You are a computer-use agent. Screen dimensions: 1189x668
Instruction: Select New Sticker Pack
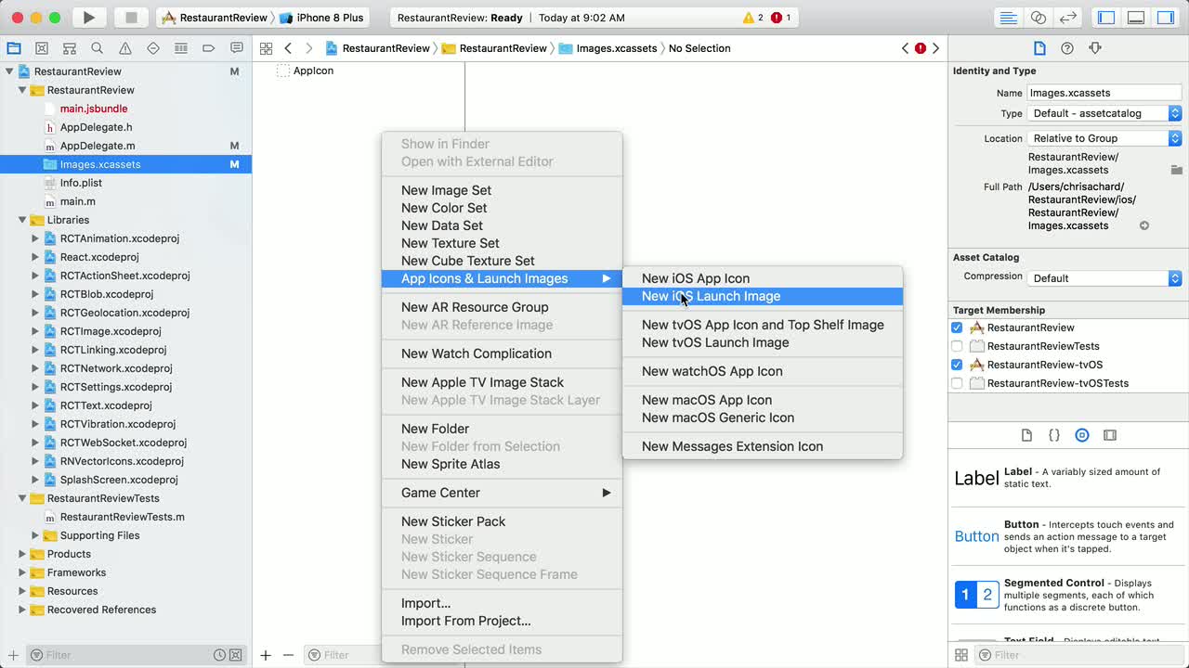[x=502, y=521]
